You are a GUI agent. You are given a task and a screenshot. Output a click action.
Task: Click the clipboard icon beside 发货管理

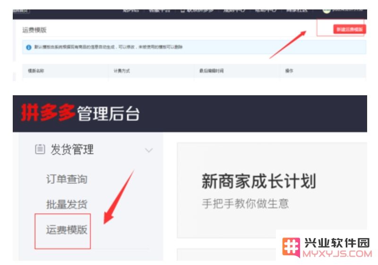point(40,149)
